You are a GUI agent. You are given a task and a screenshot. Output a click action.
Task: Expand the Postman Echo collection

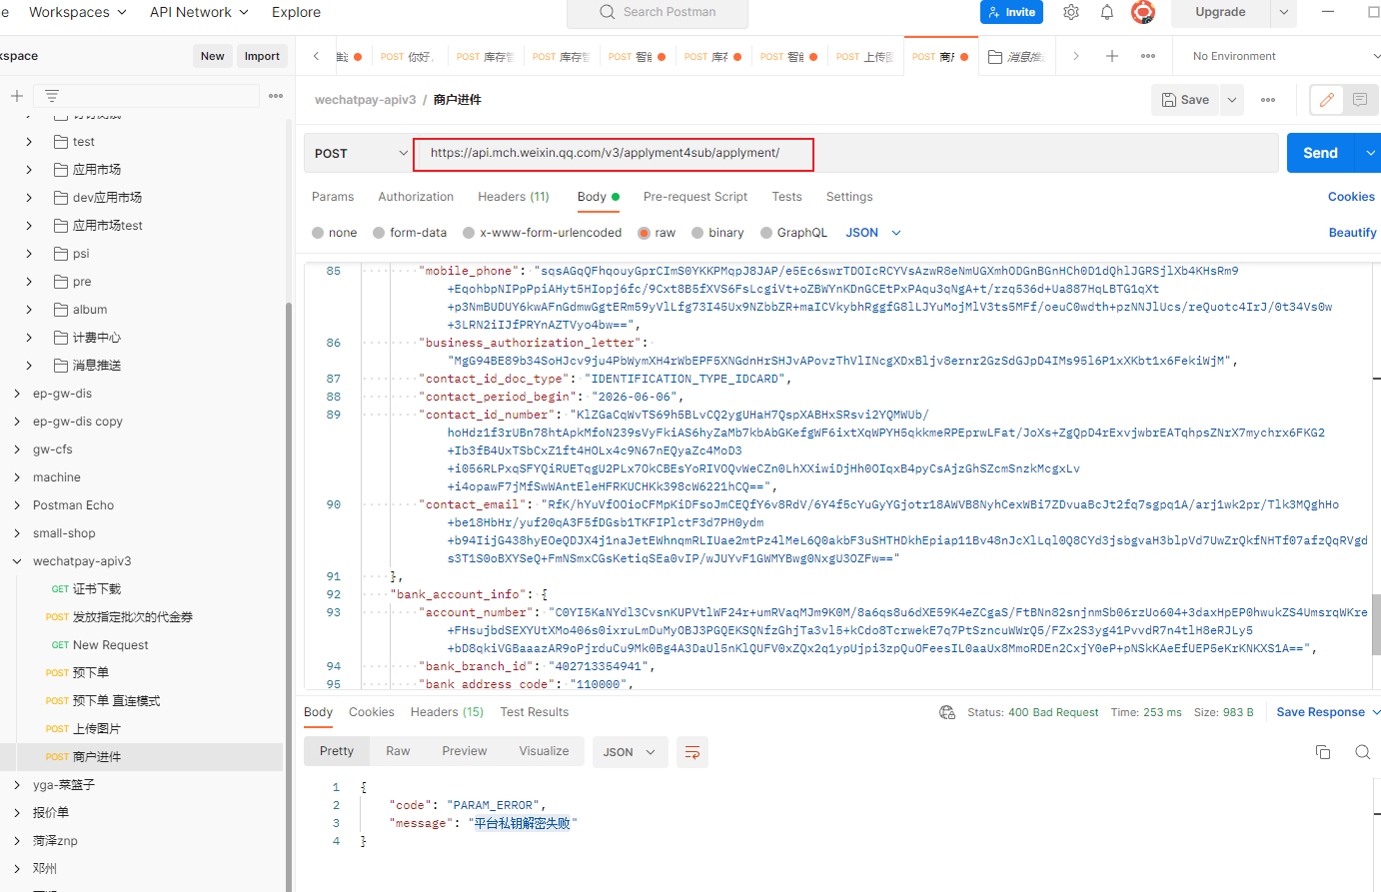click(x=17, y=505)
